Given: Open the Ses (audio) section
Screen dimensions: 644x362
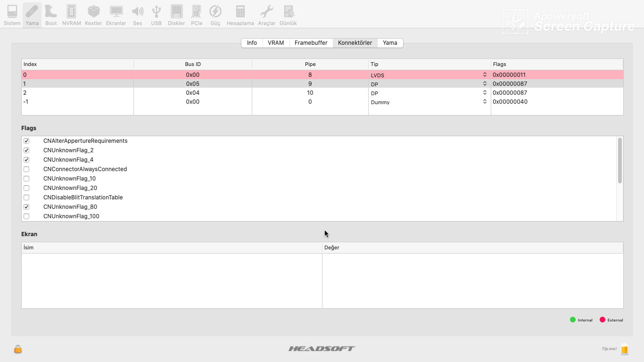Looking at the screenshot, I should click(138, 14).
